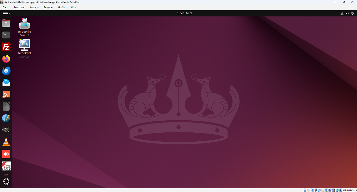The width and height of the screenshot is (357, 192).
Task: Open the Maschine menu
Action: pos(19,7)
